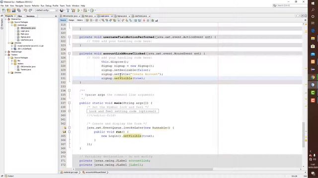The image size is (318, 178).
Task: Open Login.java in the Projects tree
Action: (25, 31)
